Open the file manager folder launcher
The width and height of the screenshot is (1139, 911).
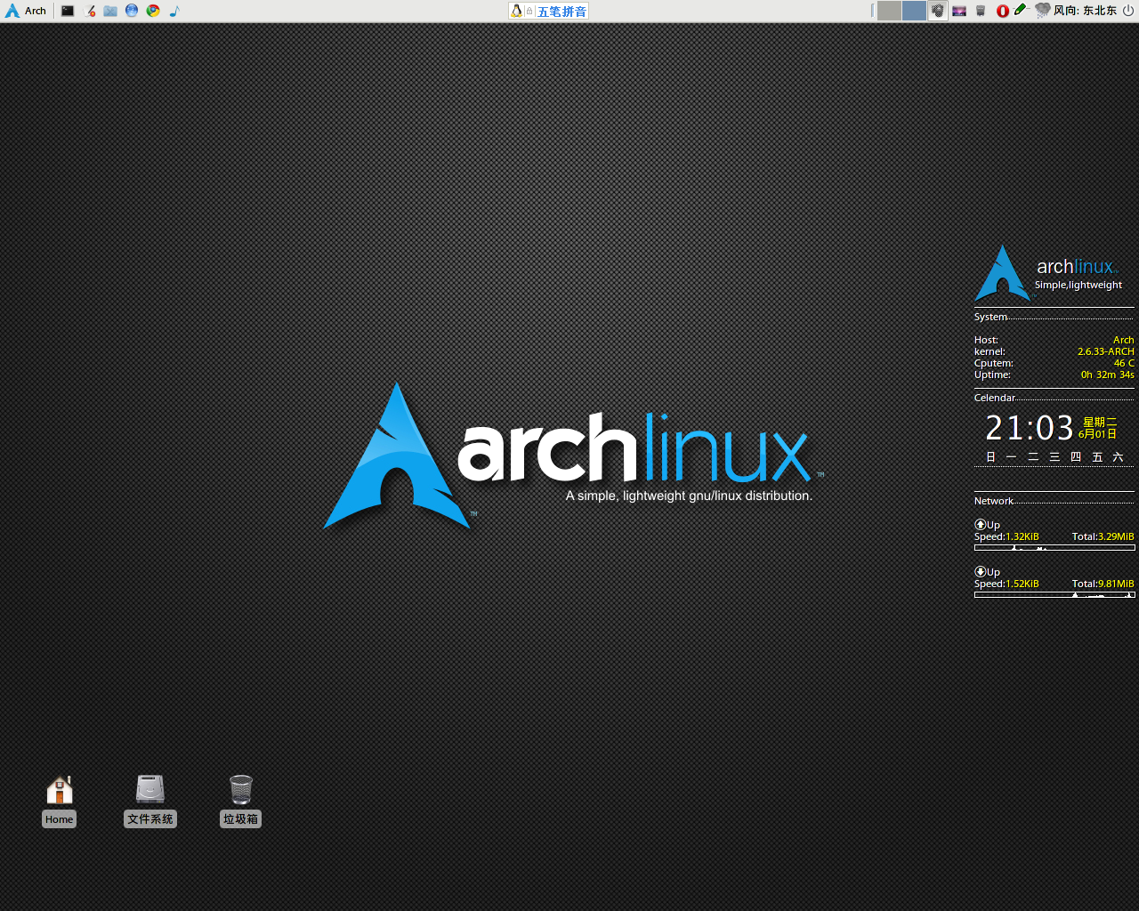point(110,11)
